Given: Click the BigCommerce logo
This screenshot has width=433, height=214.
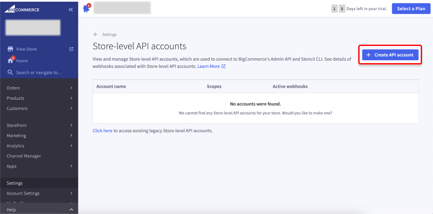Looking at the screenshot, I should (22, 10).
